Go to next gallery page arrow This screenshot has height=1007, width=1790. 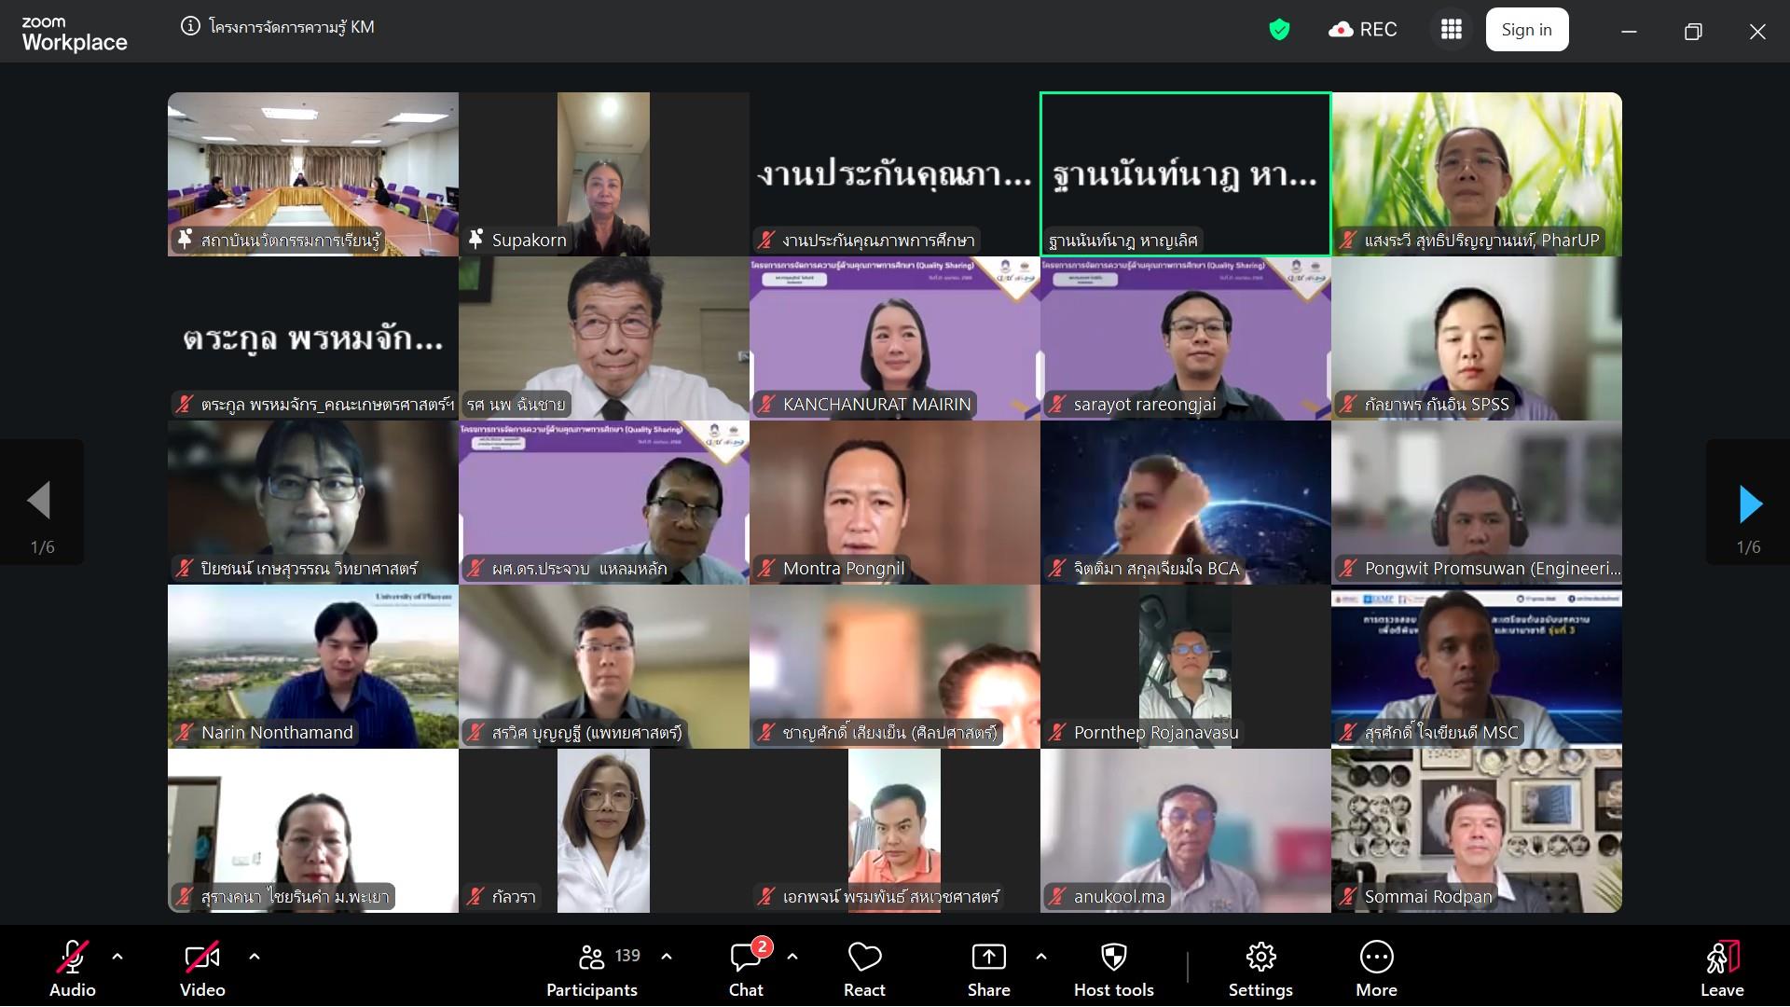tap(1749, 504)
